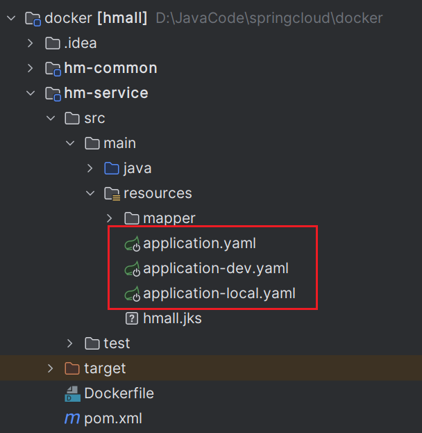Screen dimensions: 422x433
Task: Click the unknown-file icon beside hmall.jks
Action: 131,319
